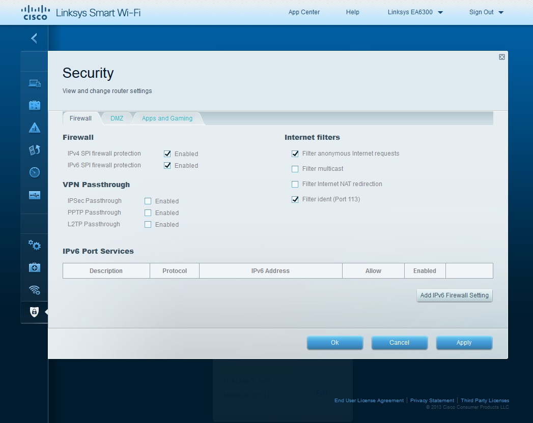
Task: Open the Privacy Statement link
Action: pos(432,401)
